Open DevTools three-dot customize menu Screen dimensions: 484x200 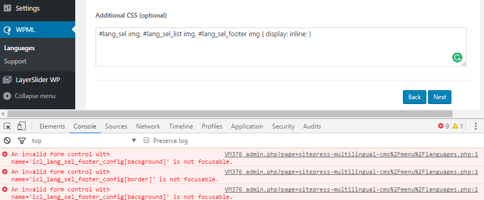[475, 126]
